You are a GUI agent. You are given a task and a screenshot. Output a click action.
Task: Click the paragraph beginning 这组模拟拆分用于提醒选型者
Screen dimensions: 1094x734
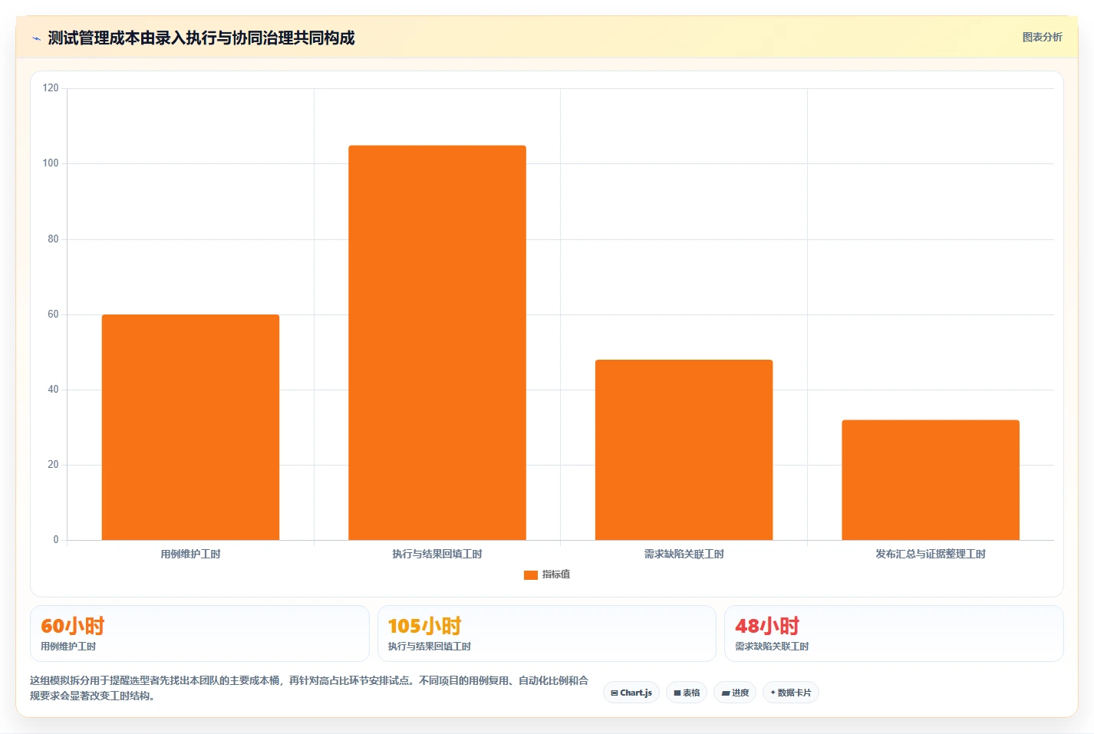click(x=309, y=688)
